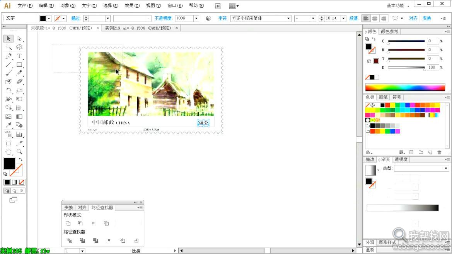Select the Rotate tool
Viewport: 452px width, 254px height.
point(9,91)
